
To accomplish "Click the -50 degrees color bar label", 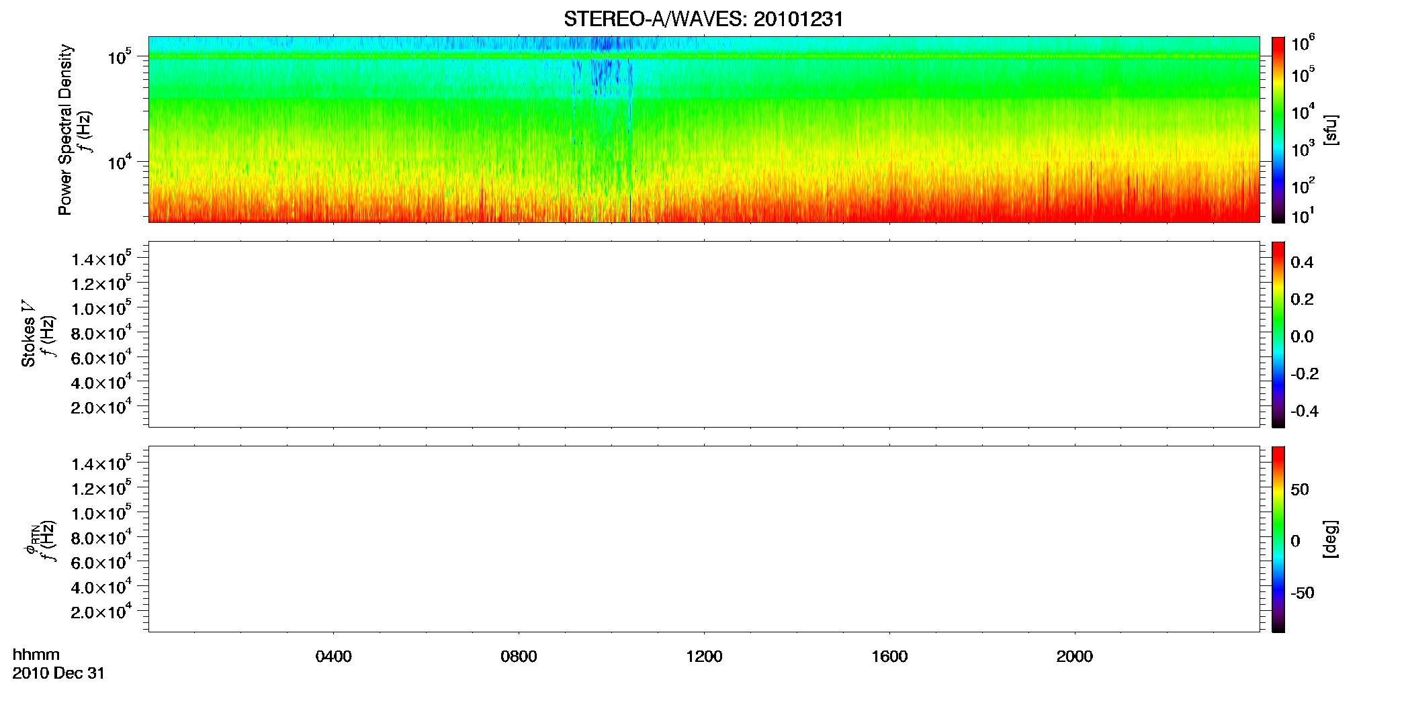I will (1303, 593).
